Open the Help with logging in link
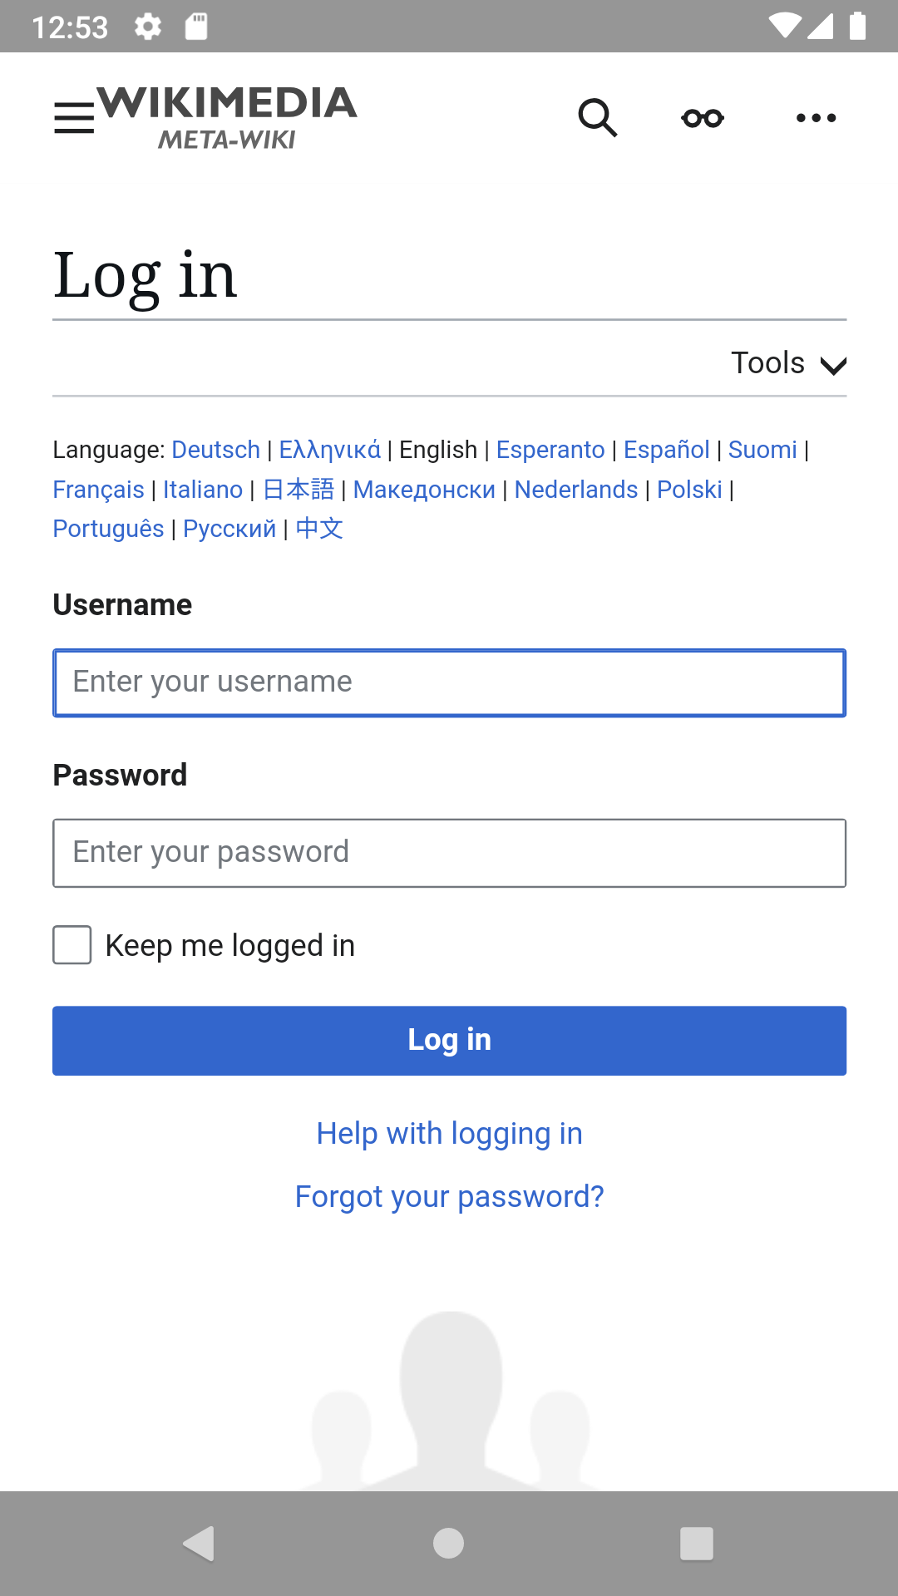The height and width of the screenshot is (1596, 898). (x=449, y=1134)
